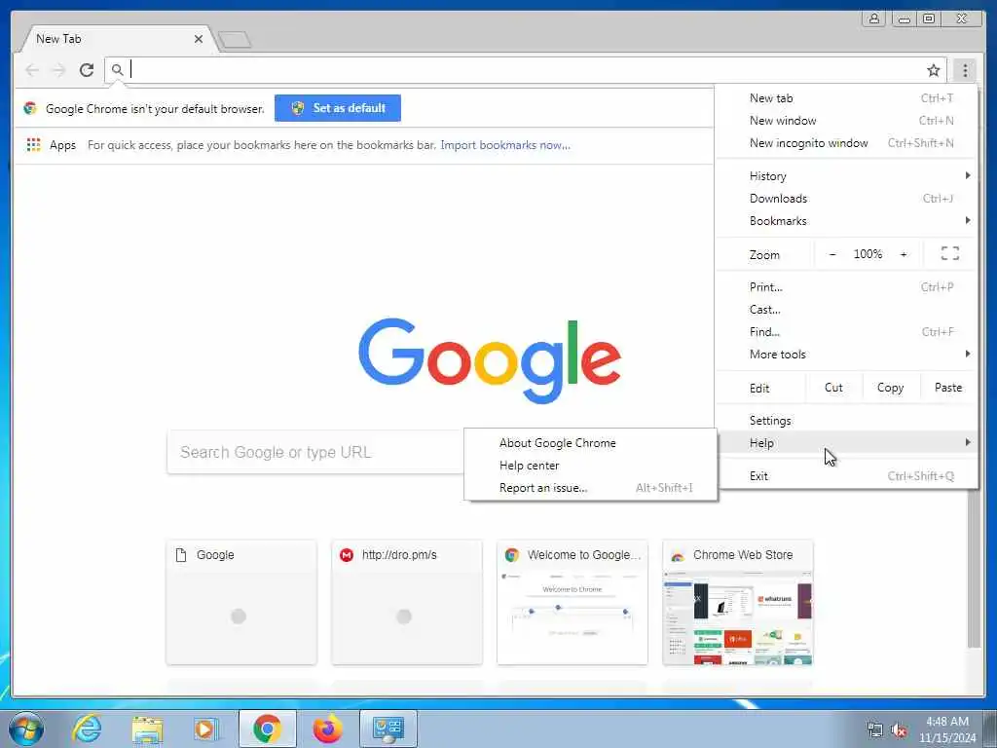The width and height of the screenshot is (997, 748).
Task: Click the Set as default button
Action: [338, 108]
